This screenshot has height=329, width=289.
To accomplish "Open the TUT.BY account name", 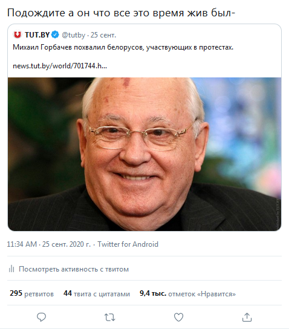I will tap(37, 35).
